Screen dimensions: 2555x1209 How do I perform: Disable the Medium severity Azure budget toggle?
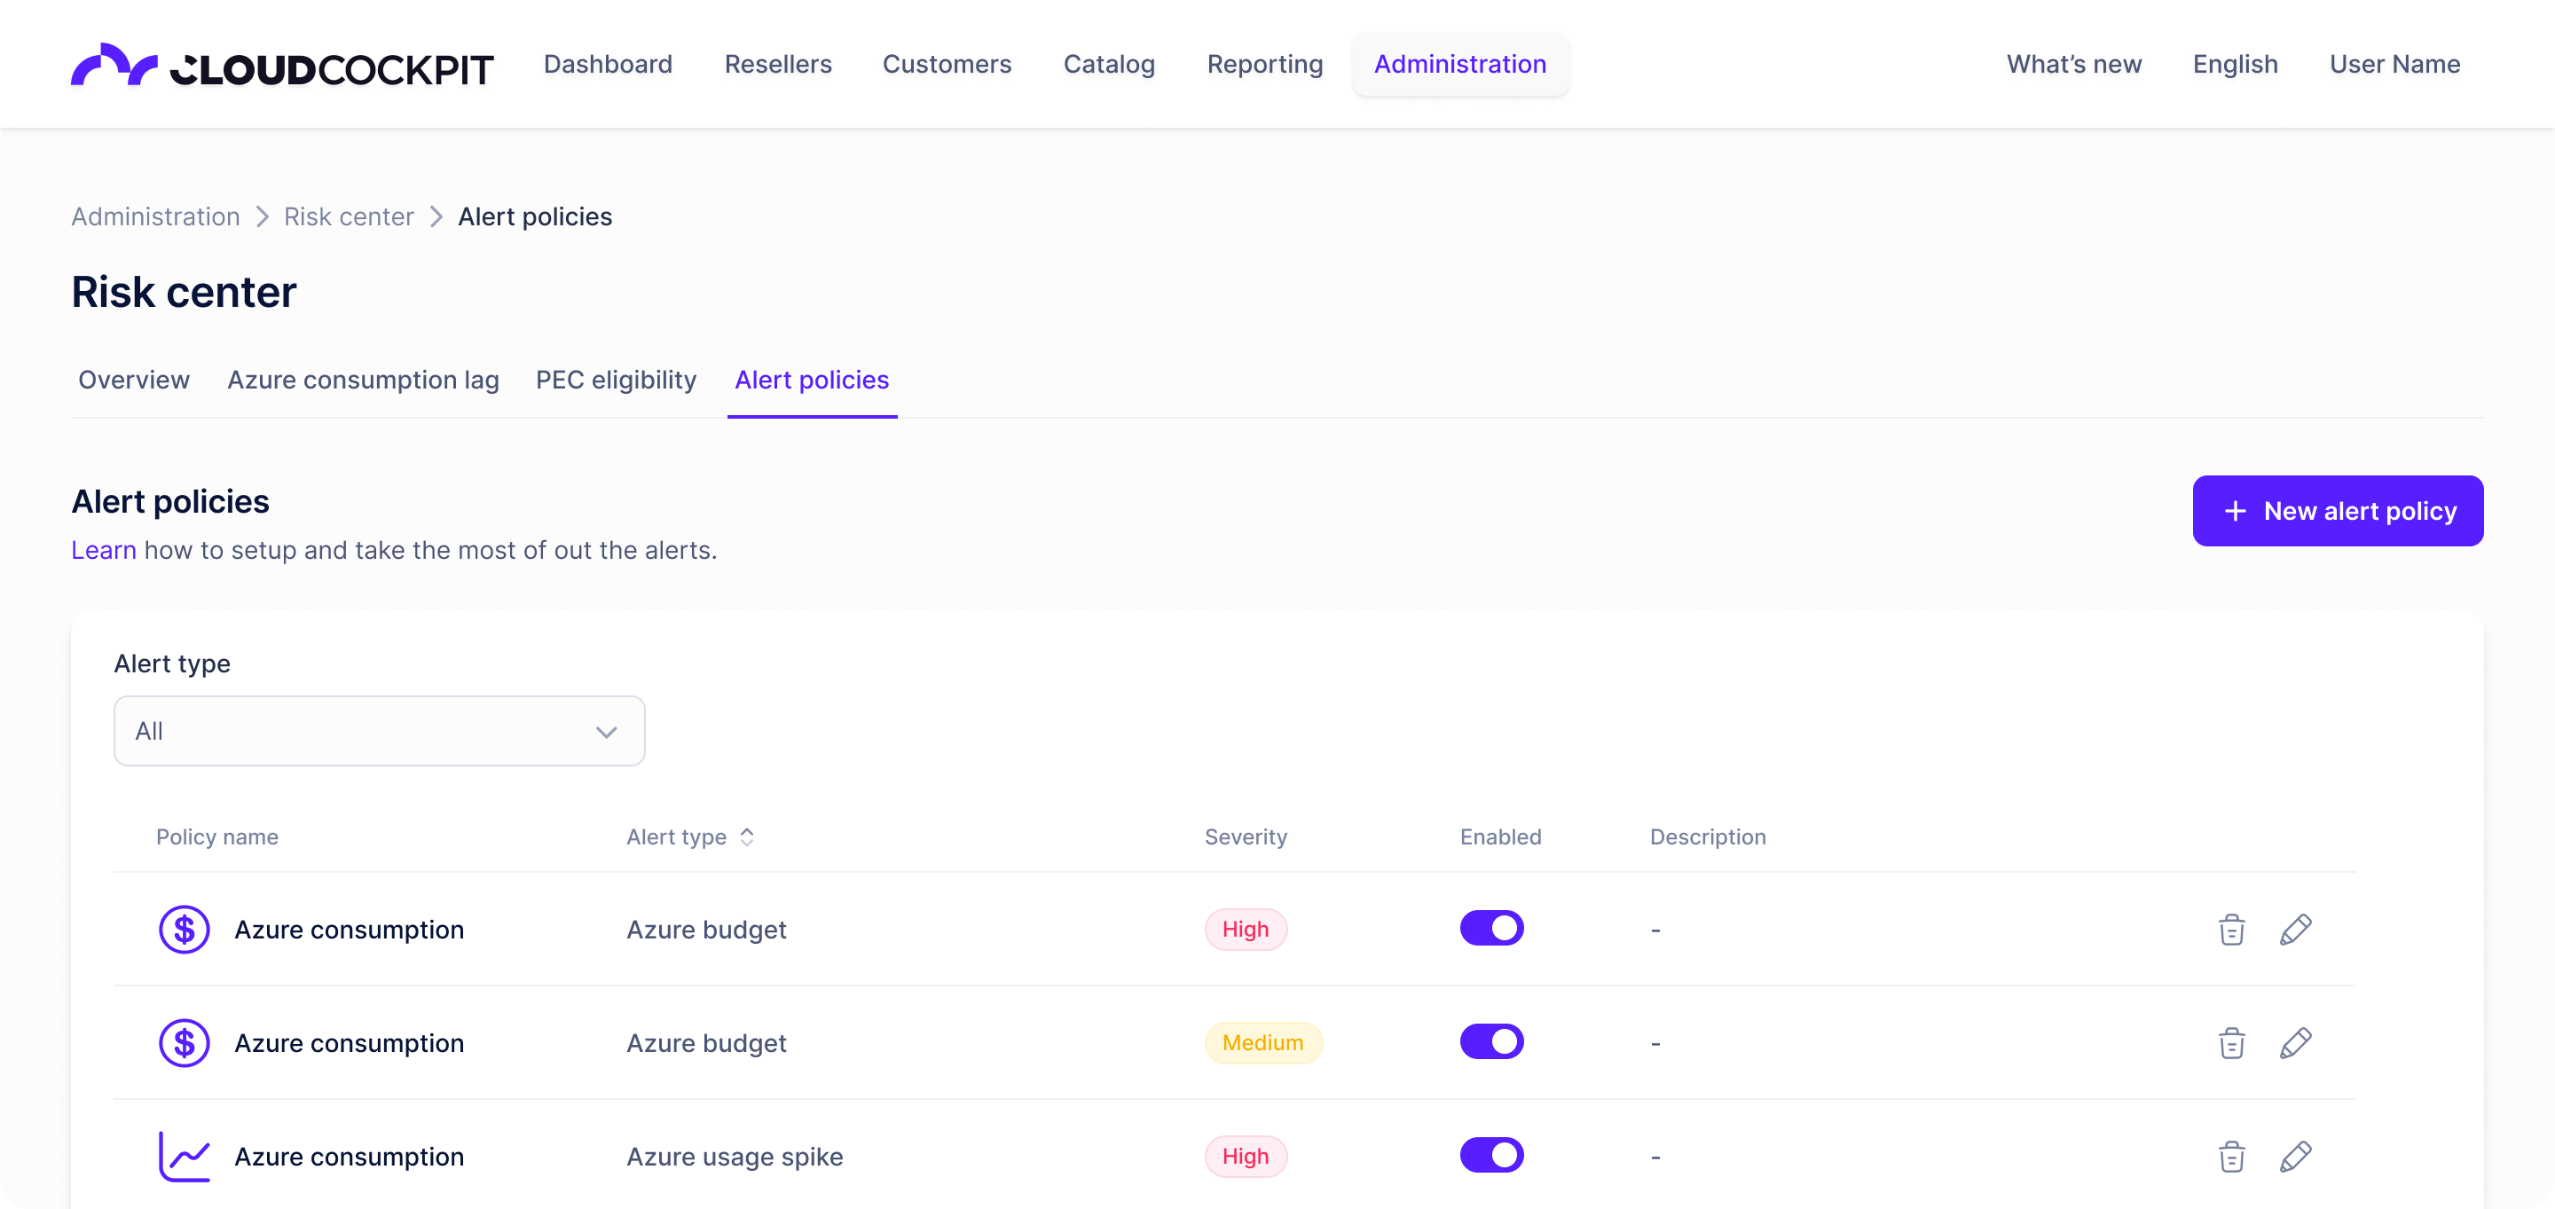click(1490, 1041)
